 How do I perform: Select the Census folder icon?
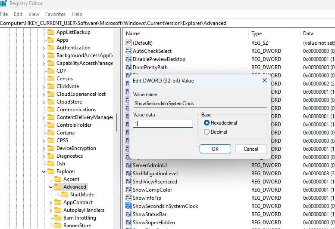(50, 79)
